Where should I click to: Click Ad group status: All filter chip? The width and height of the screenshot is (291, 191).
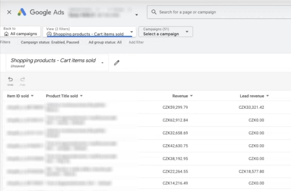coord(105,42)
